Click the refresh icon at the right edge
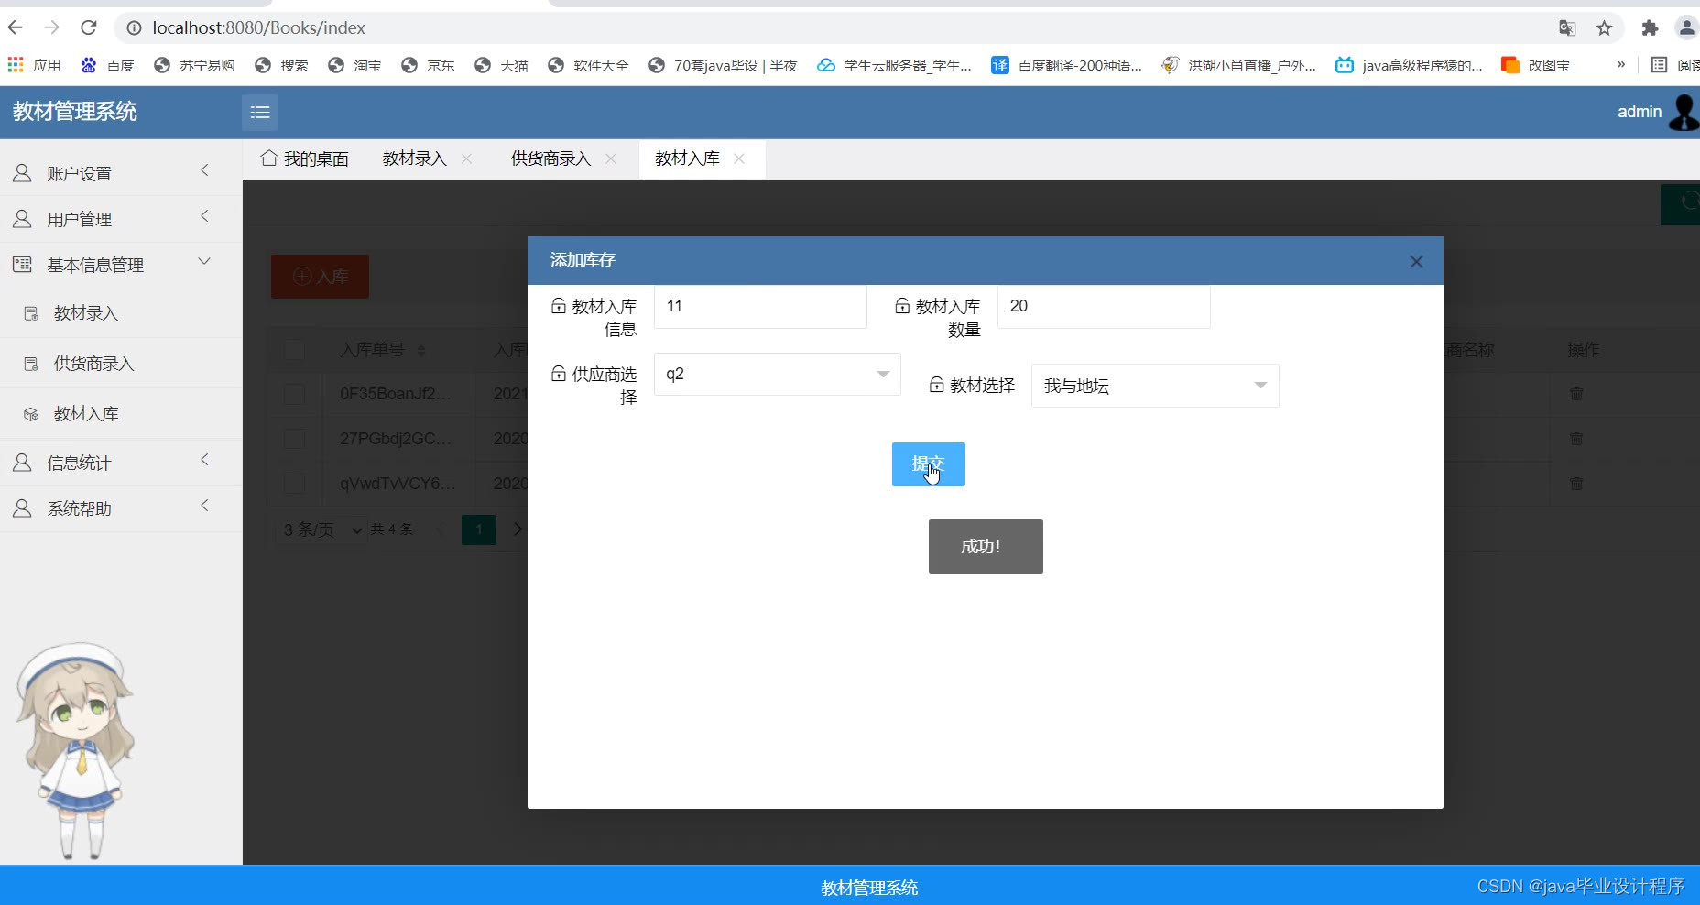Screen dimensions: 1700x905 [1685, 204]
